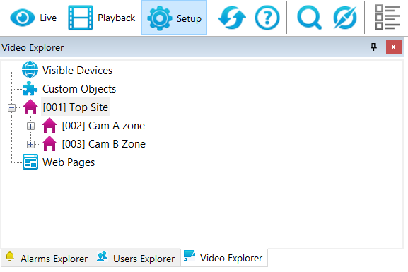
Task: Select the Setup gear button
Action: [174, 18]
